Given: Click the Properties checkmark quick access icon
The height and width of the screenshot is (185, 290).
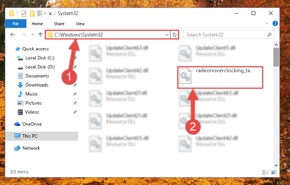Looking at the screenshot, I should point(24,14).
